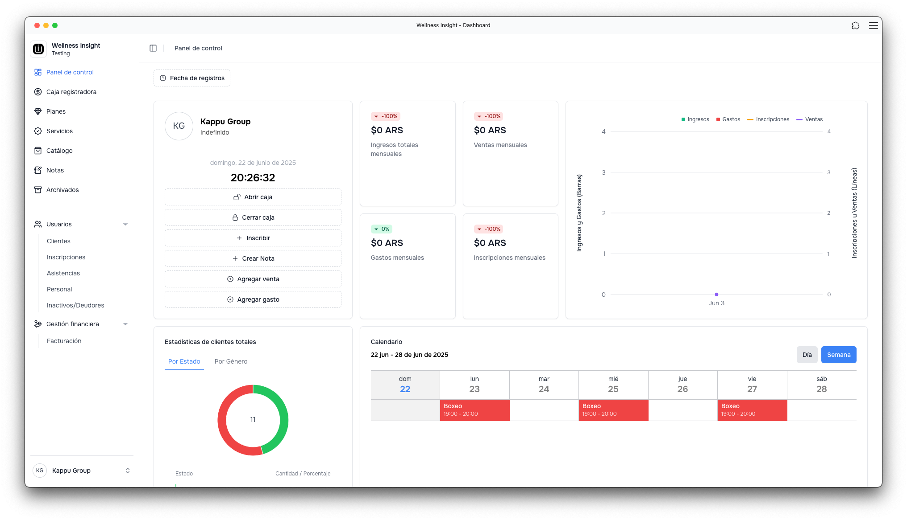The image size is (907, 520).
Task: Click the Catálogo bag icon
Action: 38,151
